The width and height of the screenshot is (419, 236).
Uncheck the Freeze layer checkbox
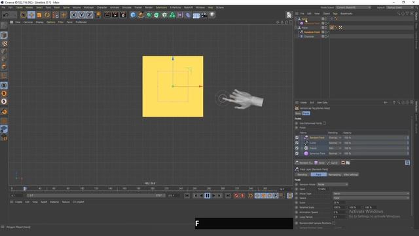297,148
